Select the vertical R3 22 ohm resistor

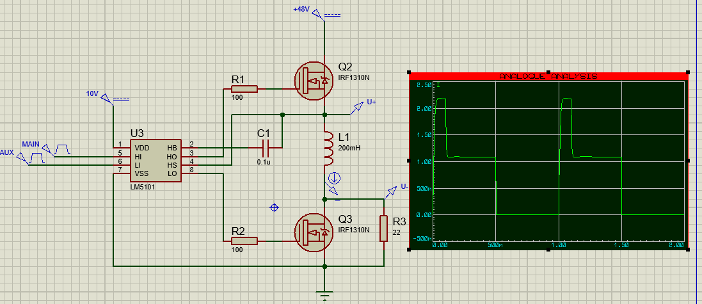point(383,228)
